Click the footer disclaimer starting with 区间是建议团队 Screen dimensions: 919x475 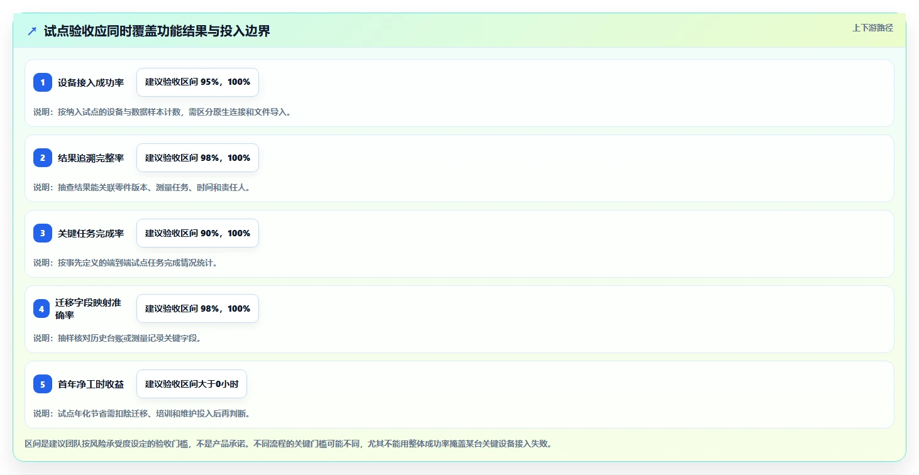(289, 444)
